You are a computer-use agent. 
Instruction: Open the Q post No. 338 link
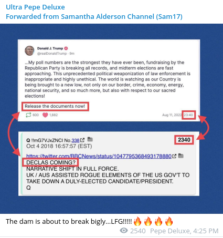click(76, 140)
